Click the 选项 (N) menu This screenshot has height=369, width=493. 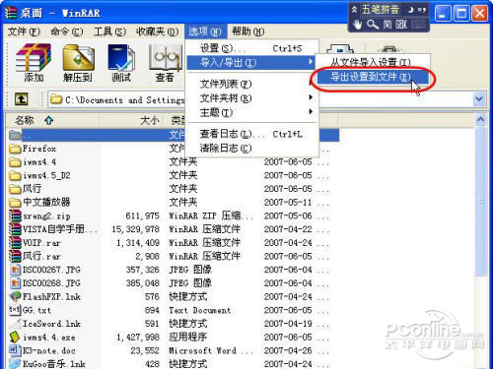coord(205,31)
